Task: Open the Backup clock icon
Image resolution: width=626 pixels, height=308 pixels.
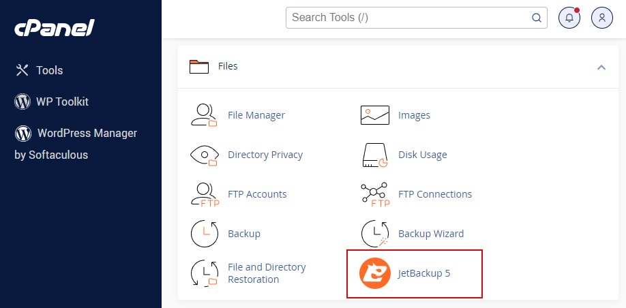Action: click(205, 234)
